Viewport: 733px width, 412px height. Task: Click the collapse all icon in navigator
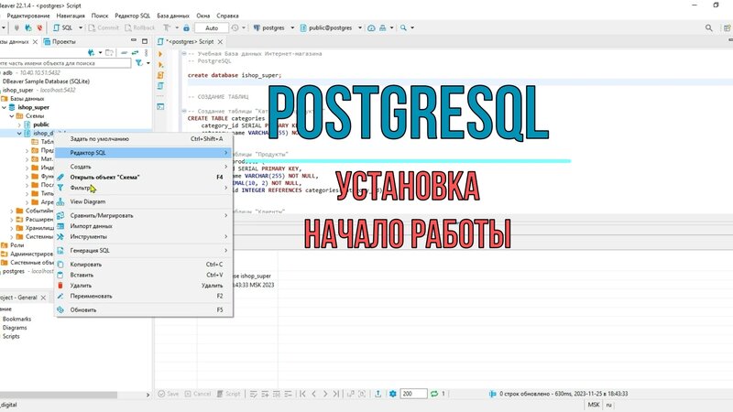click(125, 53)
